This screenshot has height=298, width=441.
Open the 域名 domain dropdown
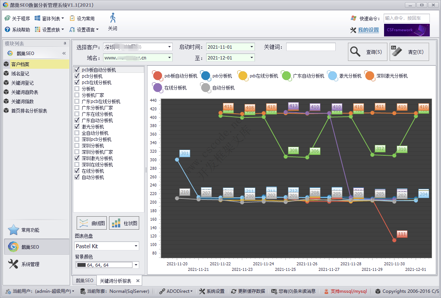pyautogui.click(x=170, y=58)
